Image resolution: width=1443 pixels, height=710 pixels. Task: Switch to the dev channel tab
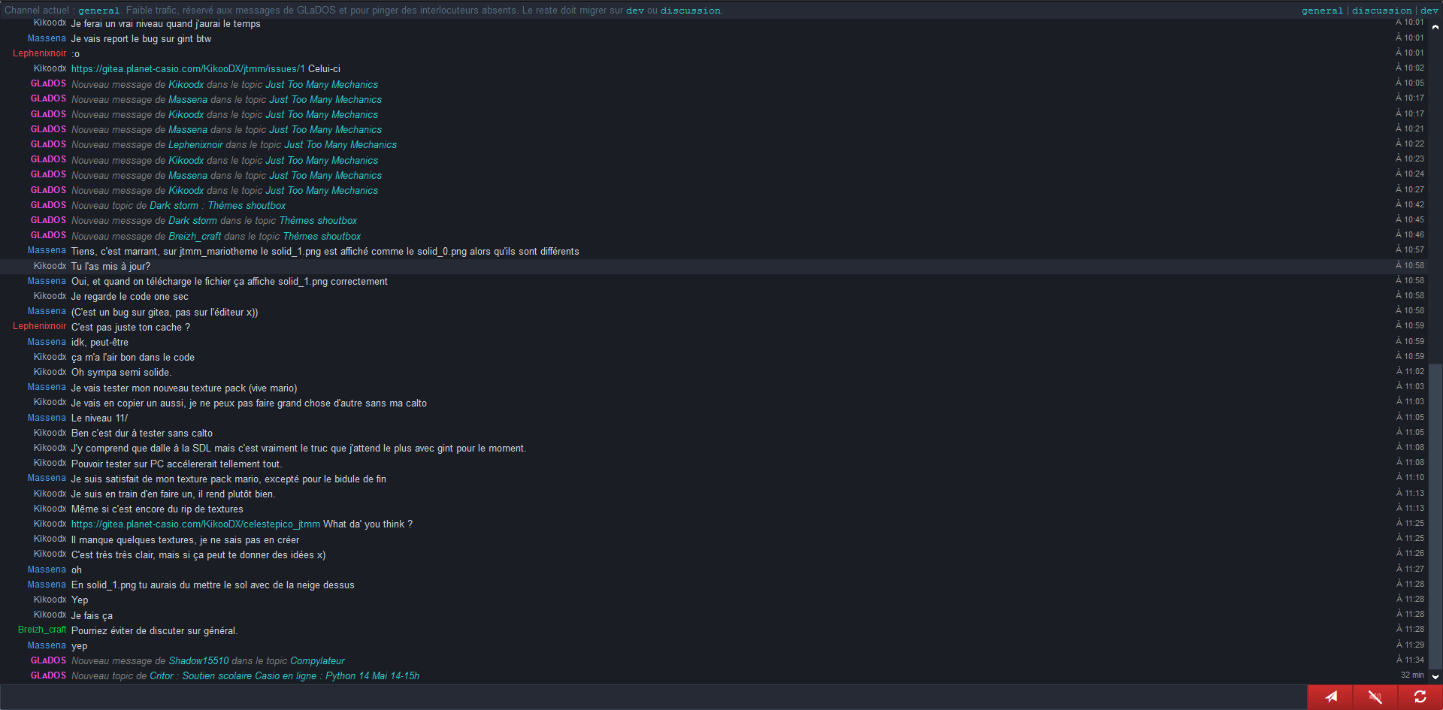click(x=1429, y=11)
